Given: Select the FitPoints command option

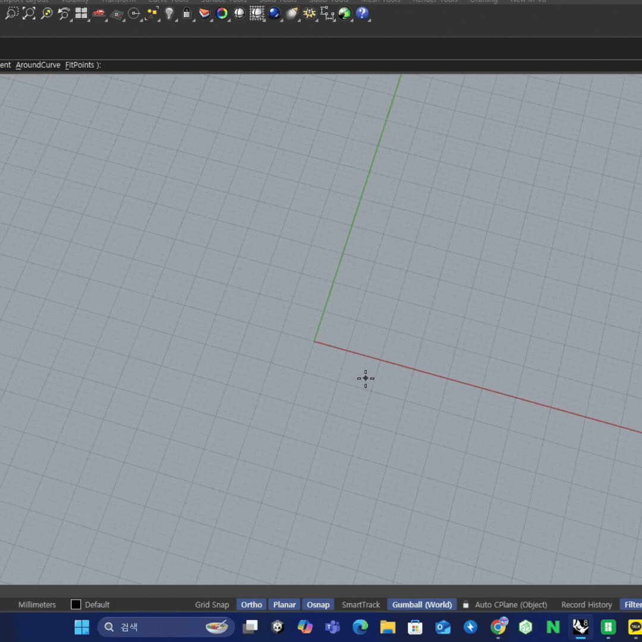Looking at the screenshot, I should pos(80,65).
